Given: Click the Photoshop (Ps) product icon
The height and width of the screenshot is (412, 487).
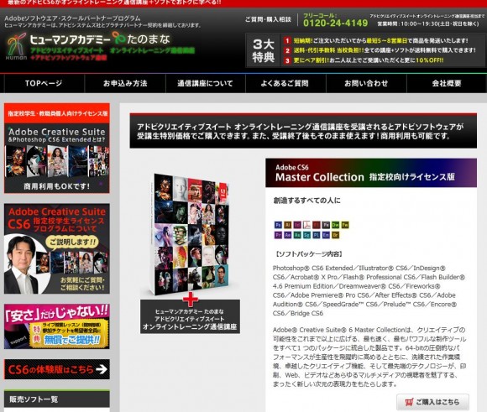Looking at the screenshot, I should [x=278, y=225].
